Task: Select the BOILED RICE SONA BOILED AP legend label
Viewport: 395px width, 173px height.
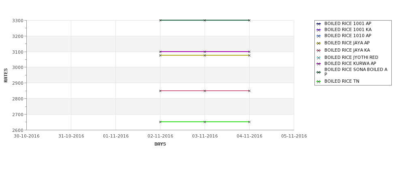Action: 356,72
